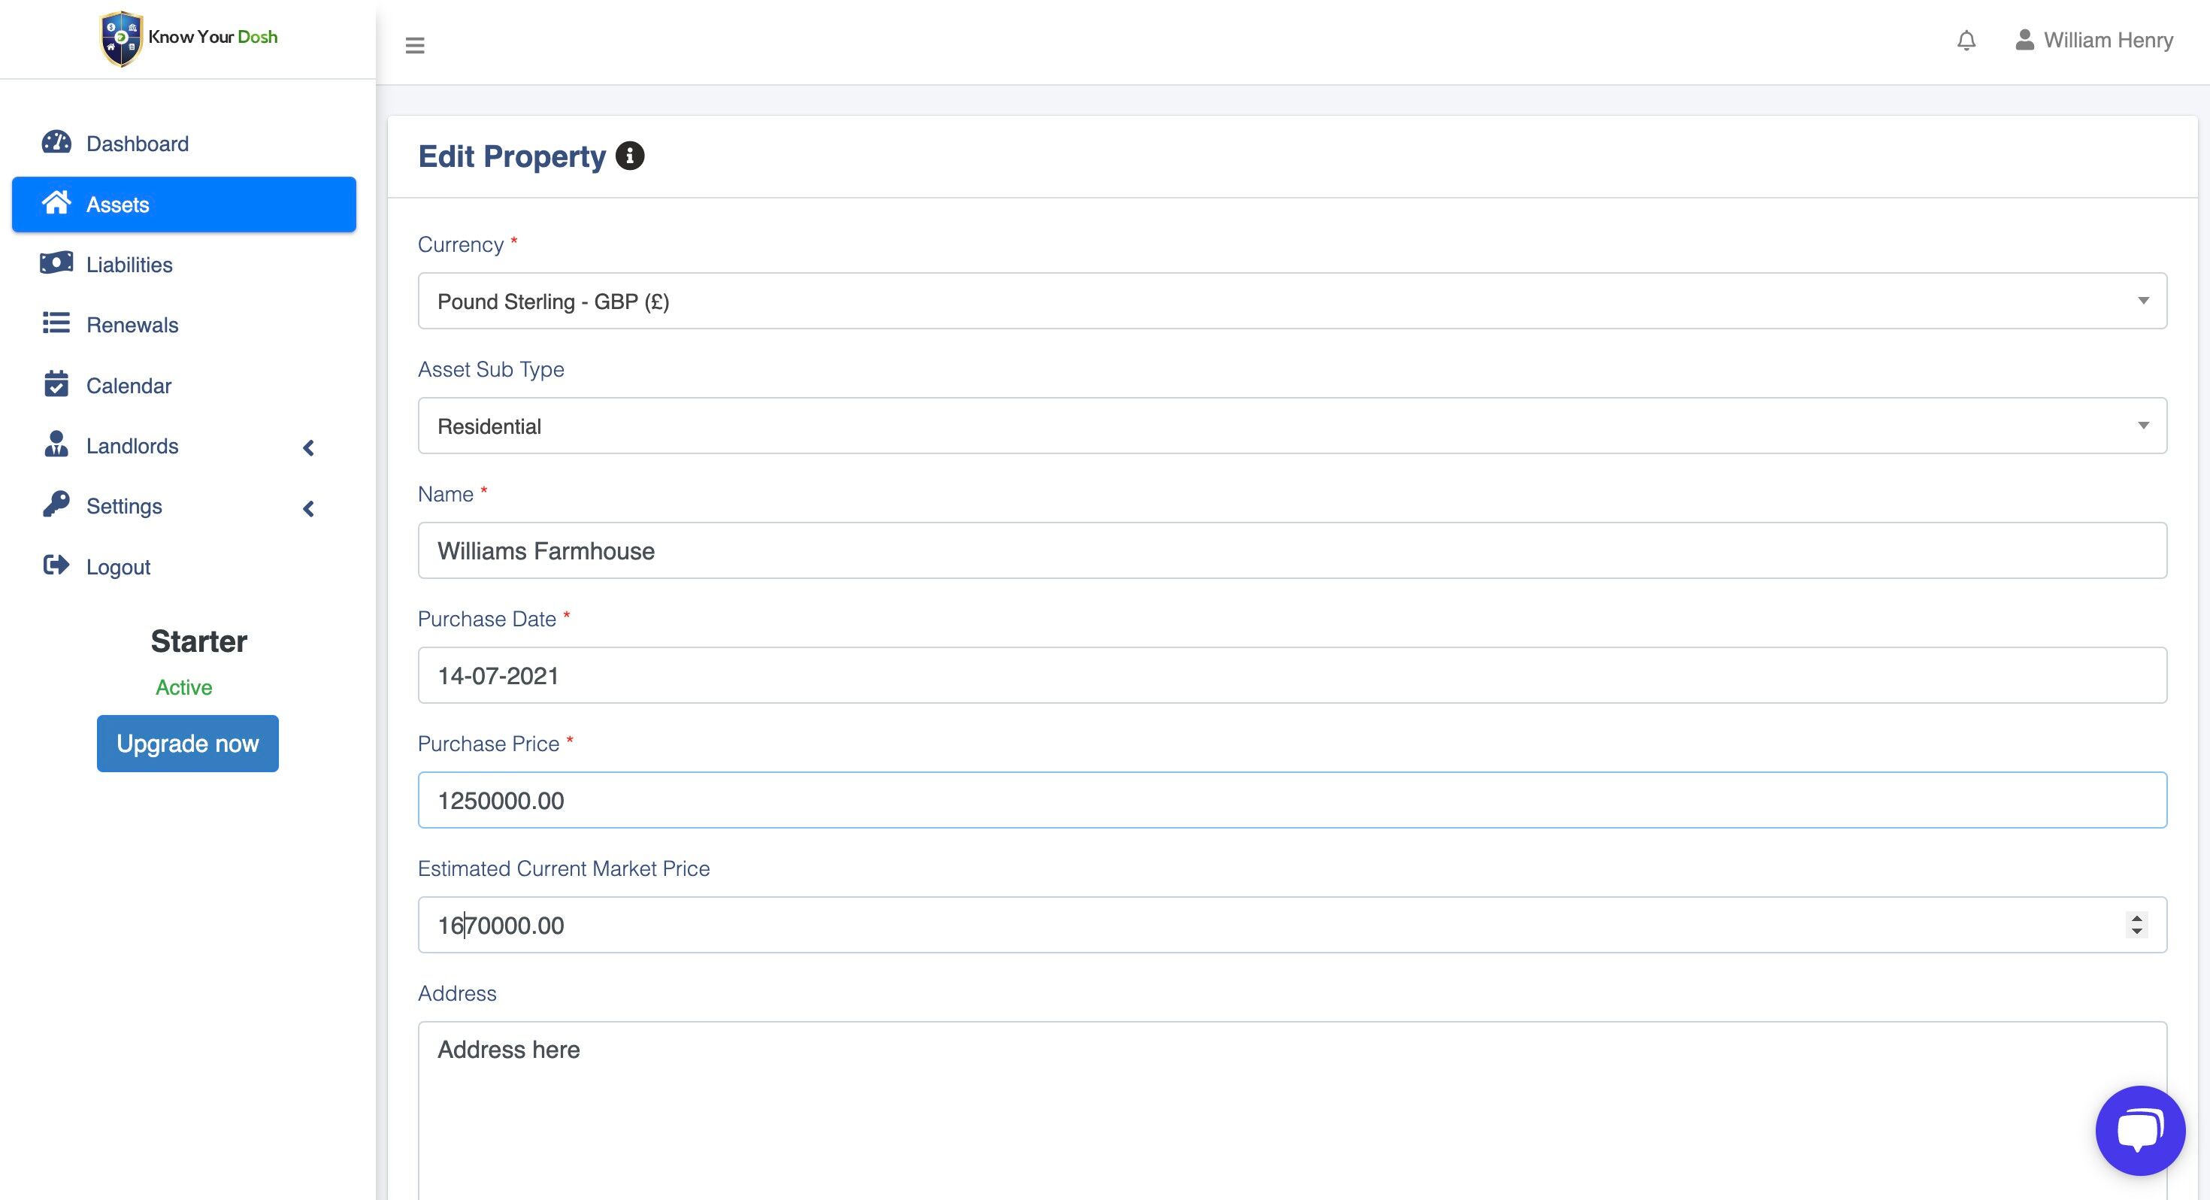Open the William Henry profile link
Viewport: 2210px width, 1200px height.
tap(2107, 41)
